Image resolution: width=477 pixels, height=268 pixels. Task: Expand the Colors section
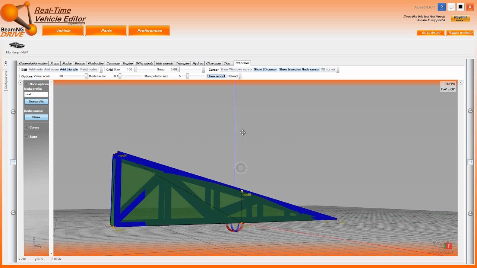[x=26, y=127]
